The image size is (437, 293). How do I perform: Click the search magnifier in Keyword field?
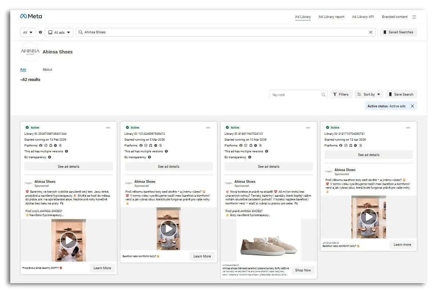[324, 94]
